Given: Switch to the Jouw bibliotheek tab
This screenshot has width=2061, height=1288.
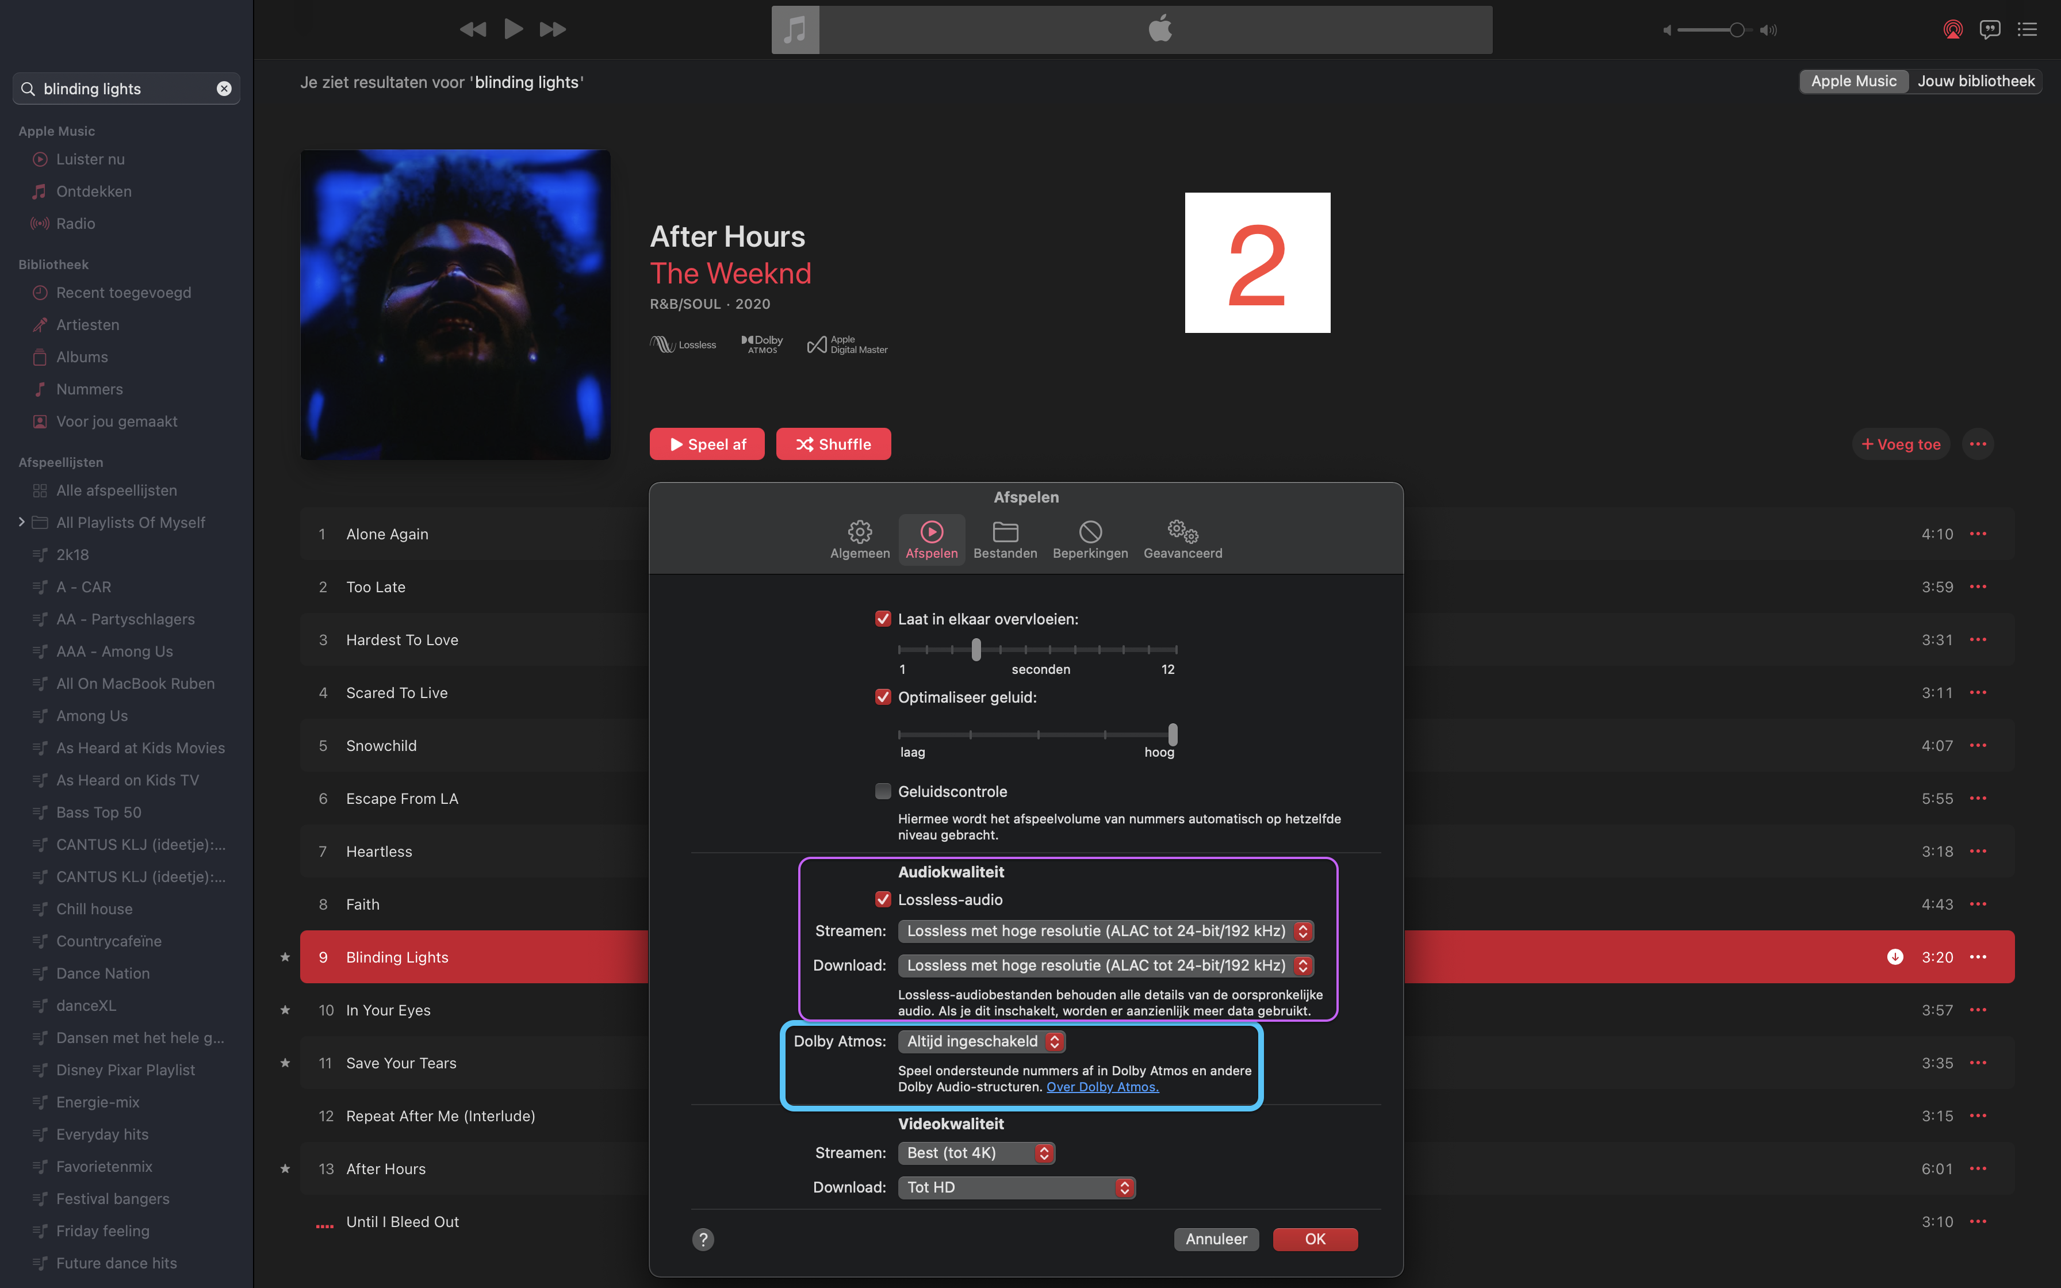Looking at the screenshot, I should click(x=1976, y=81).
